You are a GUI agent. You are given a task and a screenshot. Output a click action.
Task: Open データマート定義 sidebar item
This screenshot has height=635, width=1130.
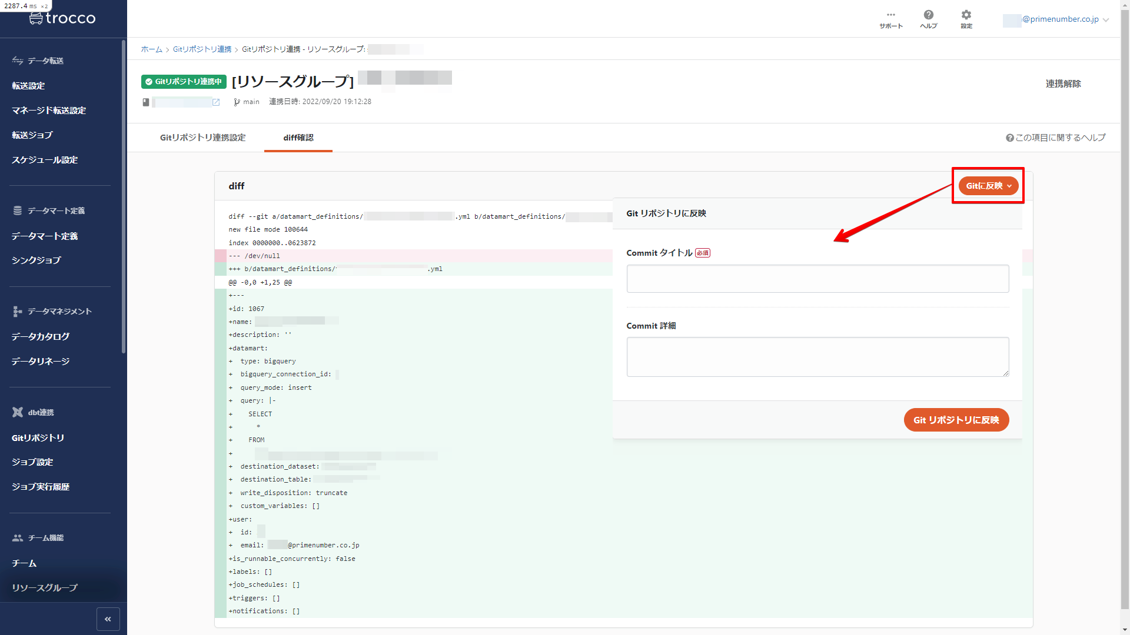(x=45, y=236)
